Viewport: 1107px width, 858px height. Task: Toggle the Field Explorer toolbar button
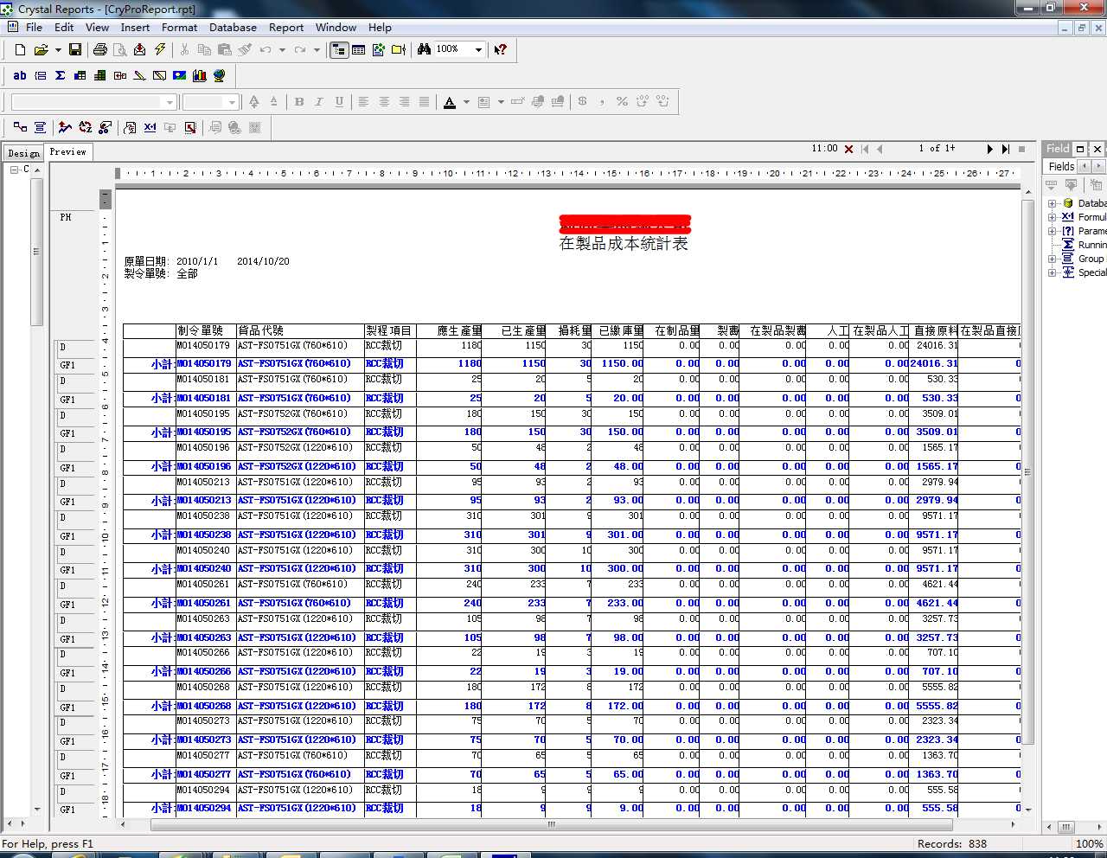pyautogui.click(x=359, y=49)
